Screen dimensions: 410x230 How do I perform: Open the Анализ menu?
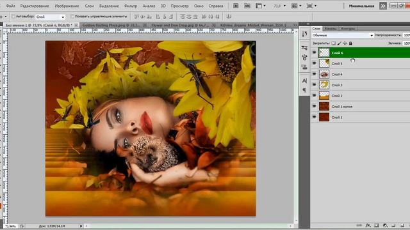[149, 6]
